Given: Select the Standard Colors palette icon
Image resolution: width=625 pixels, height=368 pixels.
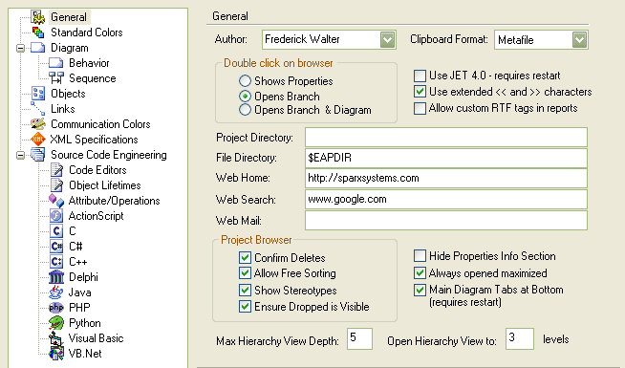Looking at the screenshot, I should click(x=38, y=32).
